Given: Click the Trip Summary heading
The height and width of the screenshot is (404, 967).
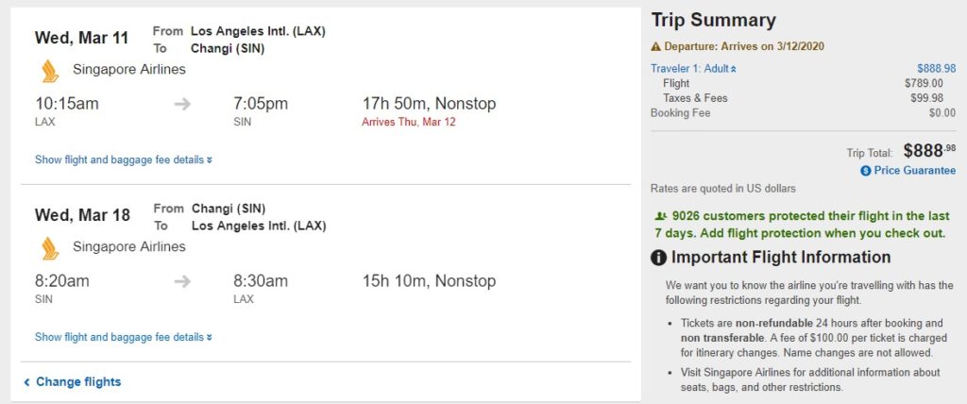Looking at the screenshot, I should [713, 20].
